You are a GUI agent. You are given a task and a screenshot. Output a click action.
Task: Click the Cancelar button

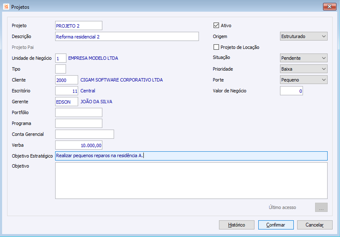point(315,225)
